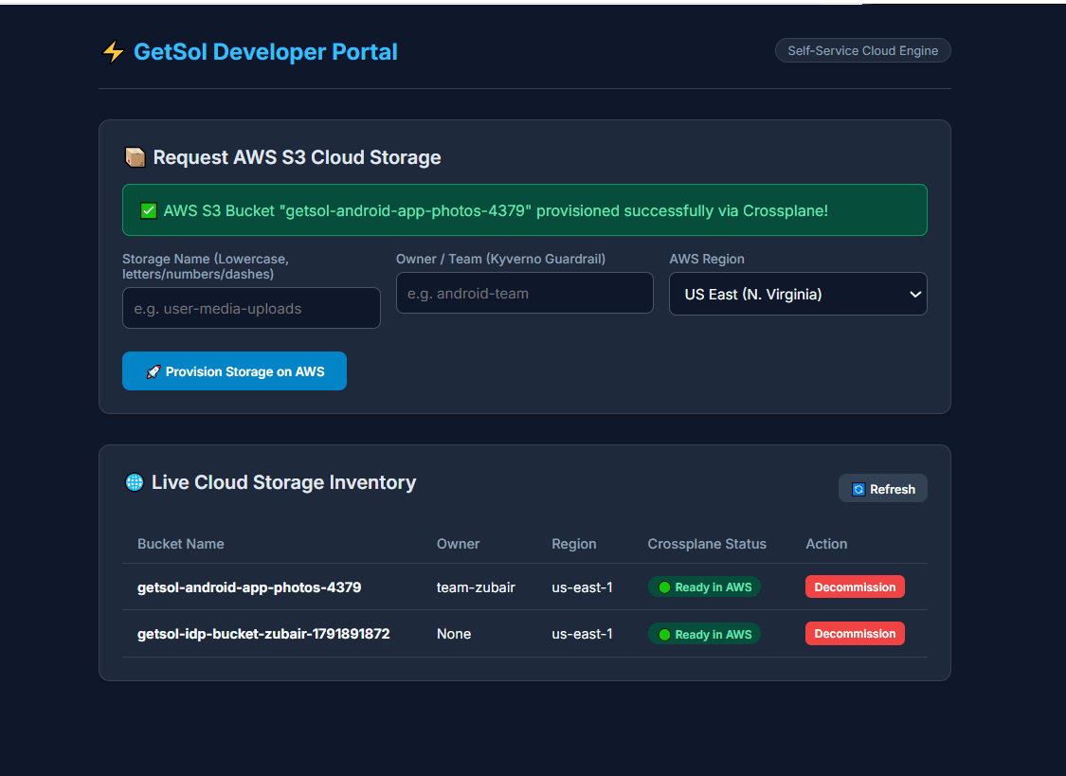Click the chevron arrow of AWS Region select

click(x=915, y=295)
